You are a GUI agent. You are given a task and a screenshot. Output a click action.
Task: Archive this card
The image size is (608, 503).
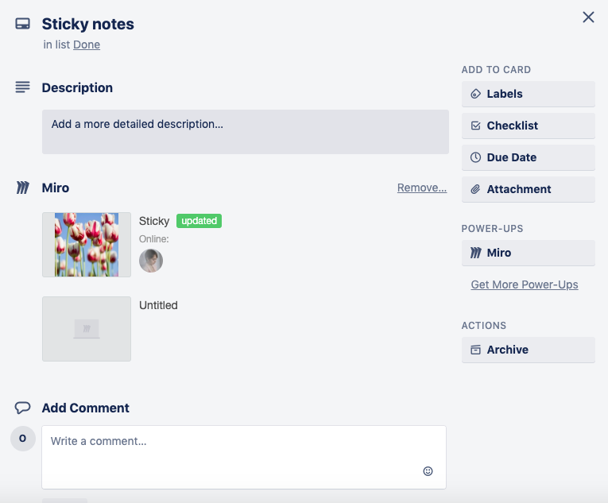(x=528, y=350)
